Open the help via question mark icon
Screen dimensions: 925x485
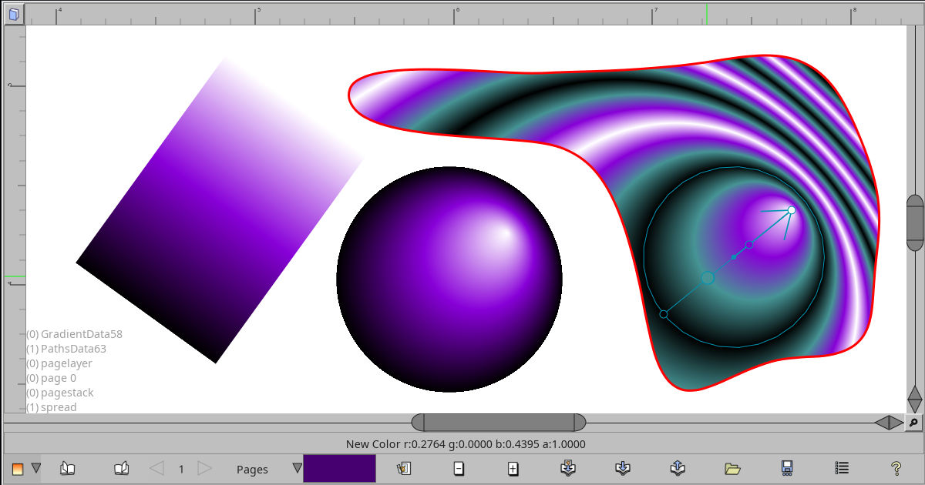[x=896, y=467]
